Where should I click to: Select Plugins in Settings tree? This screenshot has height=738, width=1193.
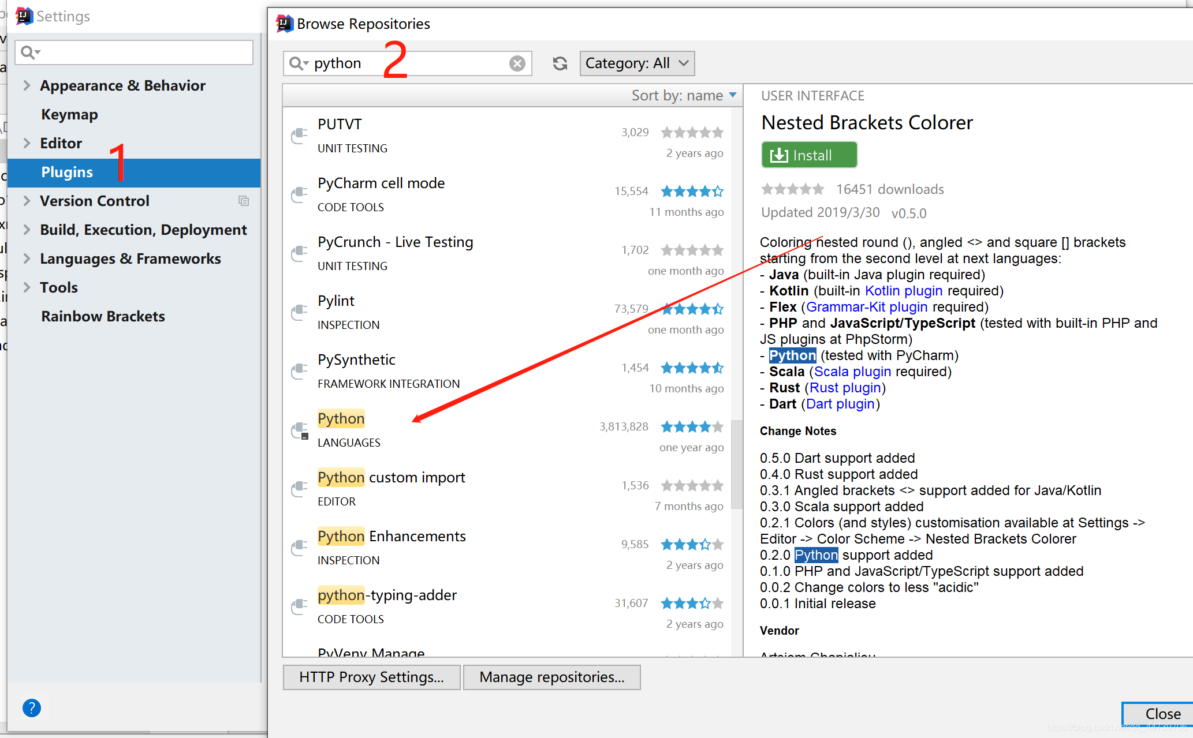[134, 173]
